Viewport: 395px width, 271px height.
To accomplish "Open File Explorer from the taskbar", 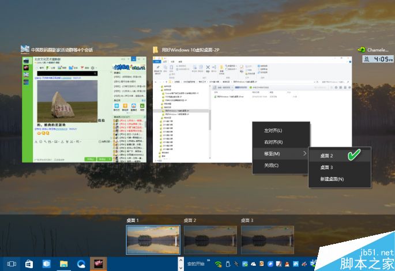I will (x=64, y=264).
